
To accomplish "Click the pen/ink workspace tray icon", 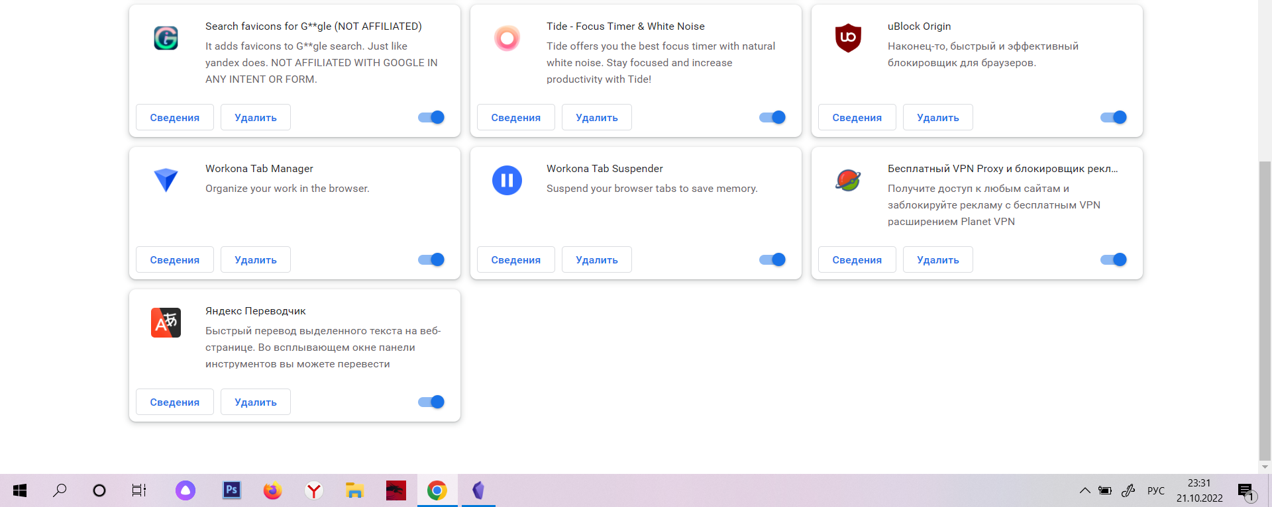I will (1128, 490).
